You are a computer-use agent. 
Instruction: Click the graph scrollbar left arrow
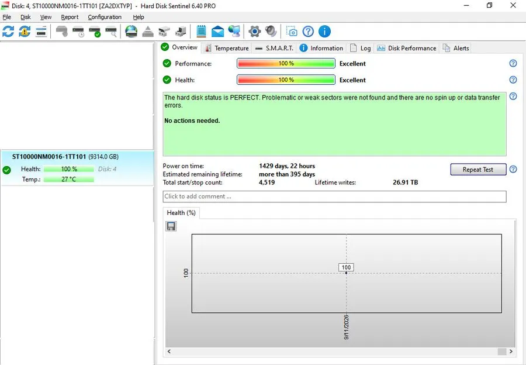coord(169,352)
